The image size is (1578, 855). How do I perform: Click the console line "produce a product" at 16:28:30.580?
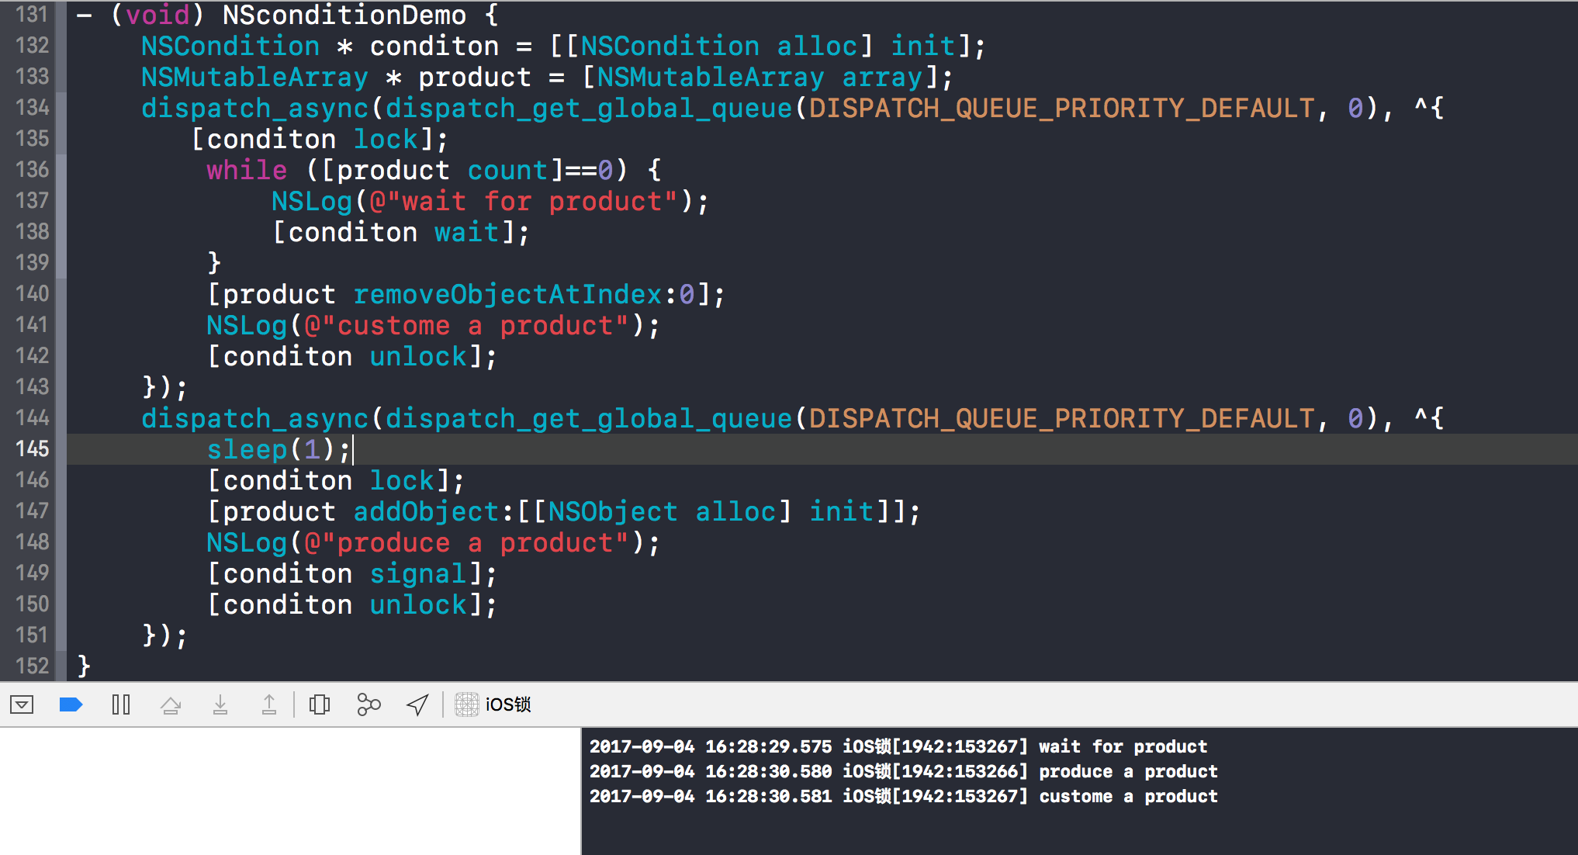(x=904, y=771)
